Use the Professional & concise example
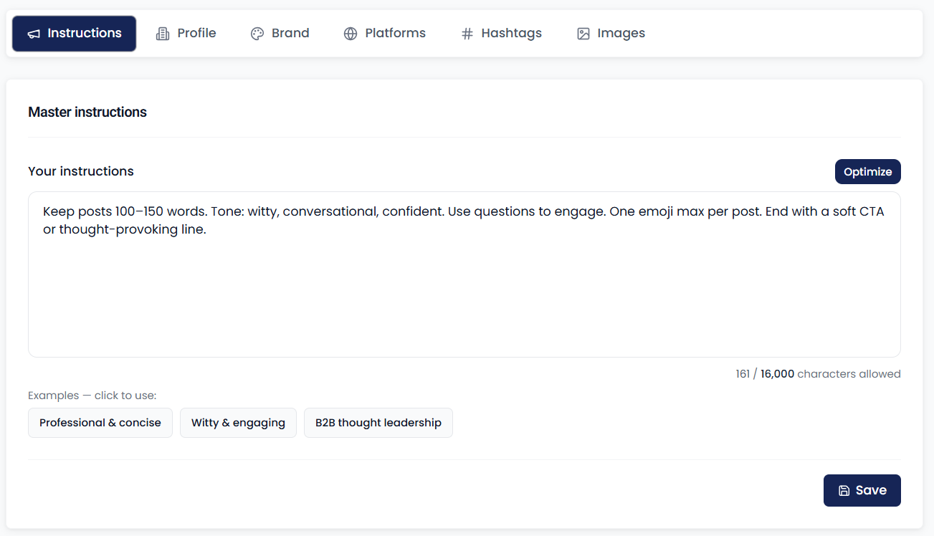This screenshot has width=934, height=536. point(100,423)
